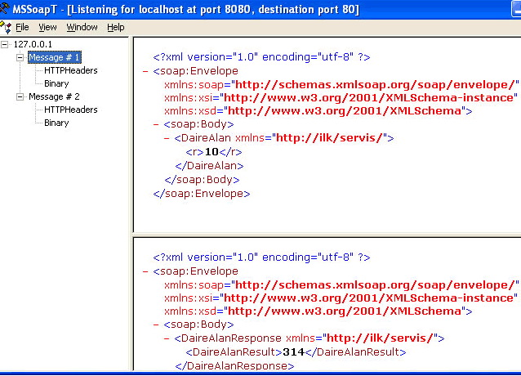Open the File menu
This screenshot has width=521, height=376.
[22, 27]
